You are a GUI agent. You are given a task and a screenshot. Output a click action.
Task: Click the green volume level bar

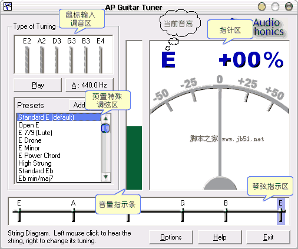coord(134,158)
